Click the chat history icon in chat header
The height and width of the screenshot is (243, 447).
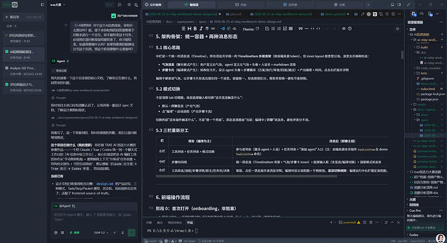pyautogui.click(x=119, y=5)
